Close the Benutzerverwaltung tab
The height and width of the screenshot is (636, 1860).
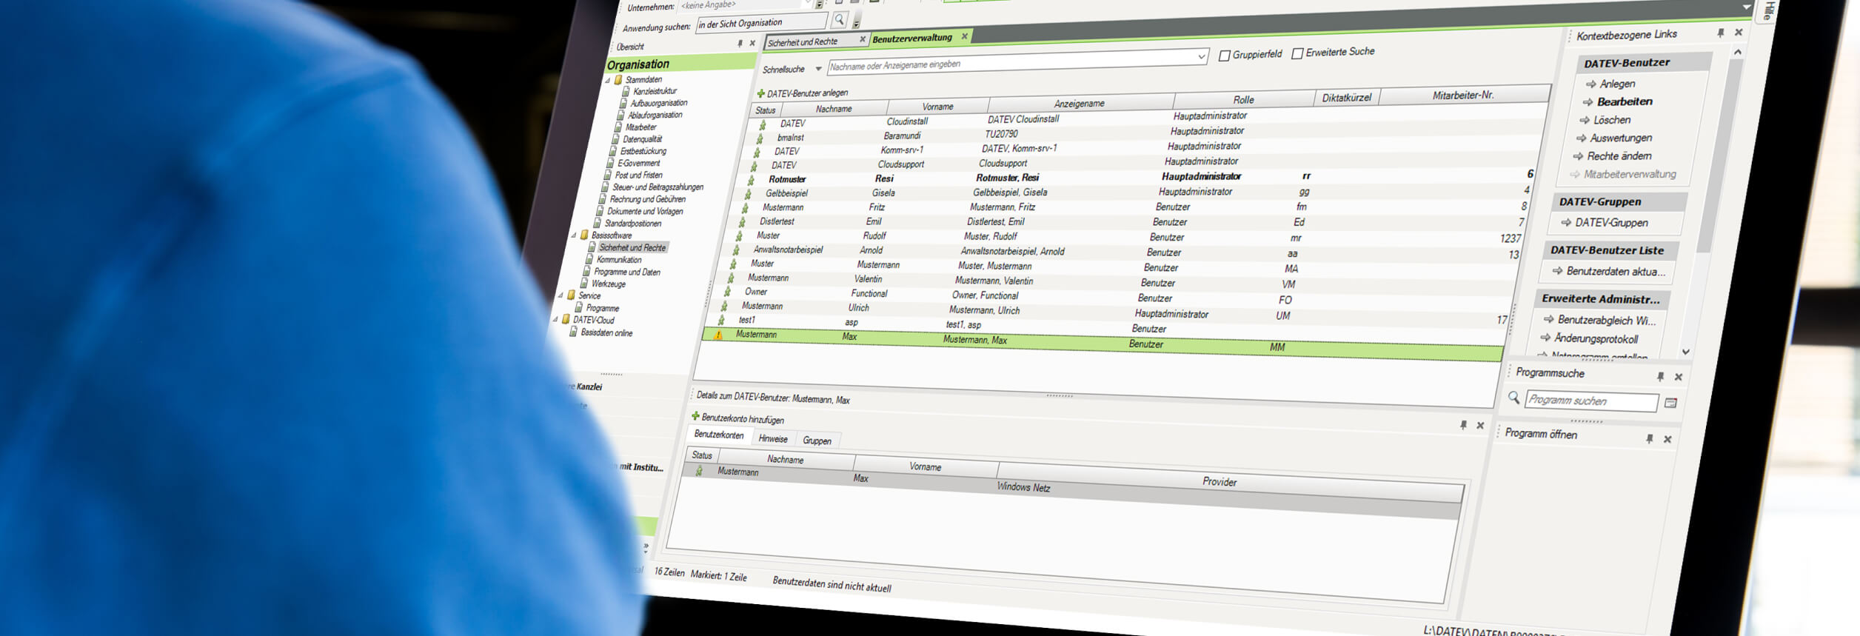(x=965, y=36)
